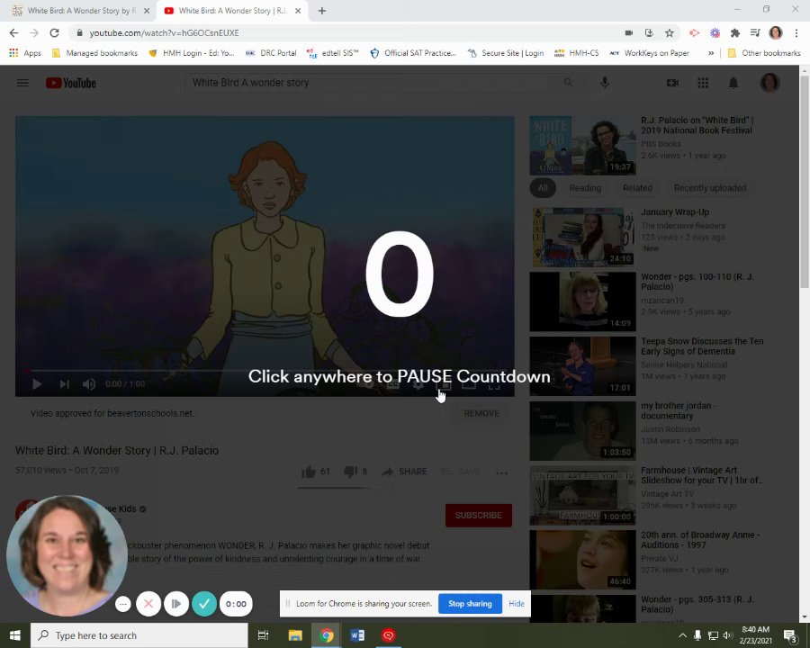Viewport: 810px width, 648px height.
Task: Switch to the first White Bird tab
Action: [x=81, y=11]
